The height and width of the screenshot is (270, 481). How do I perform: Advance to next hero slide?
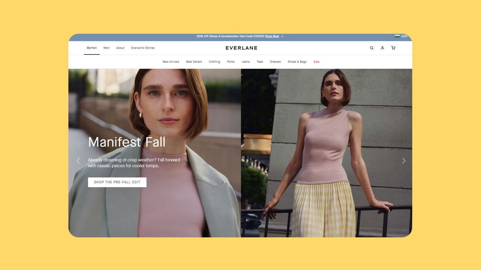point(404,160)
